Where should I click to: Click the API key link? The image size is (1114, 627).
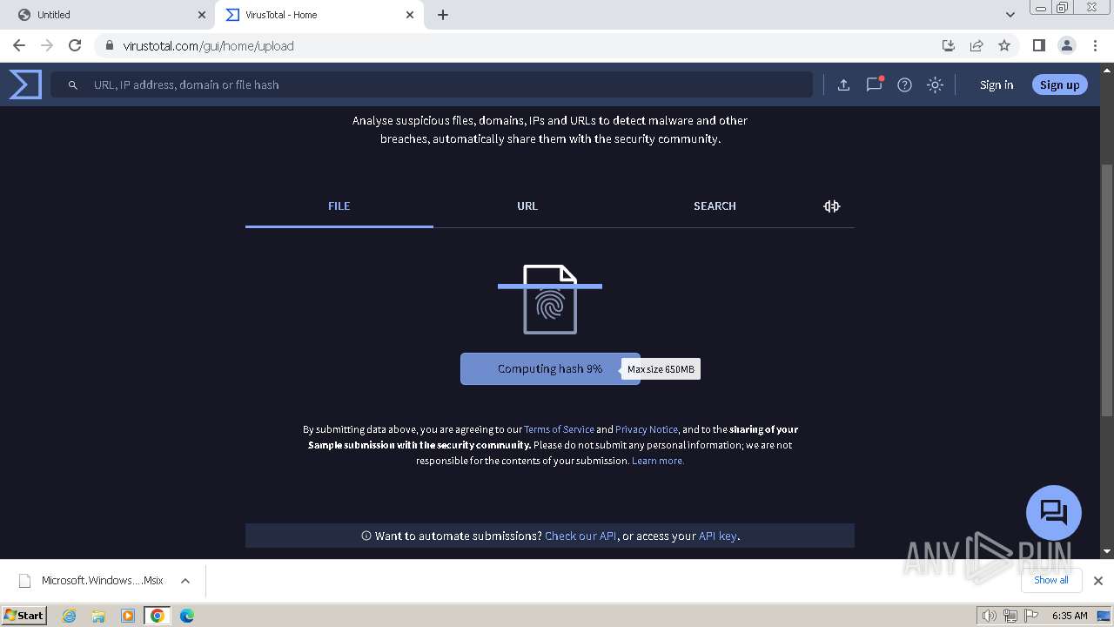click(x=718, y=536)
